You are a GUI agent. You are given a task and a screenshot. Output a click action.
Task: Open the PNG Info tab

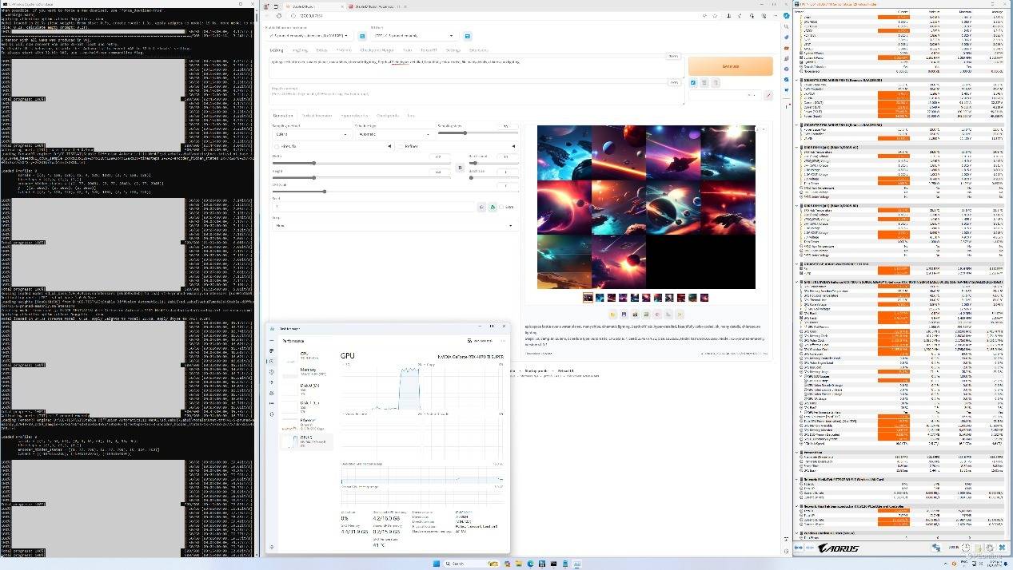(344, 49)
